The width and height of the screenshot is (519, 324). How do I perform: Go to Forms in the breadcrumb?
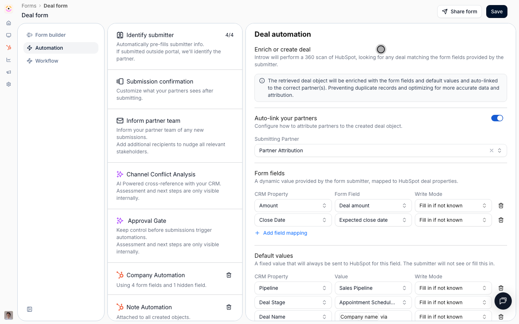(x=29, y=6)
